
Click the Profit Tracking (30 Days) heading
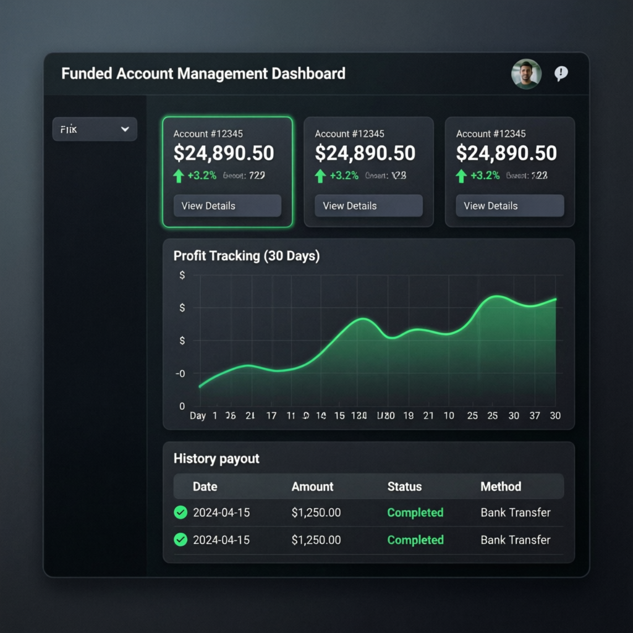247,256
